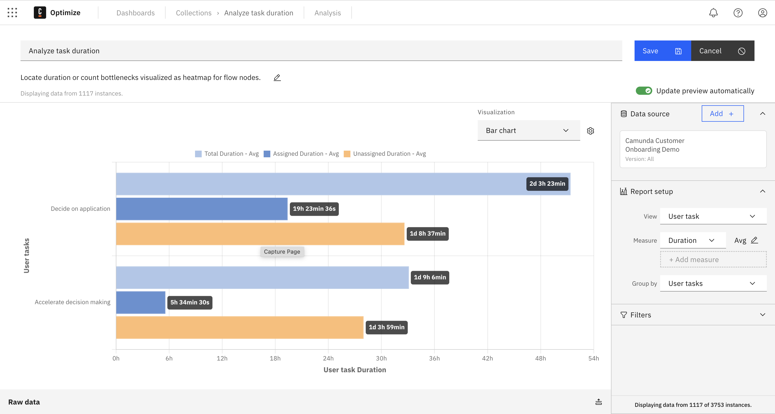
Task: Click the visualization settings gear icon
Action: pos(591,130)
